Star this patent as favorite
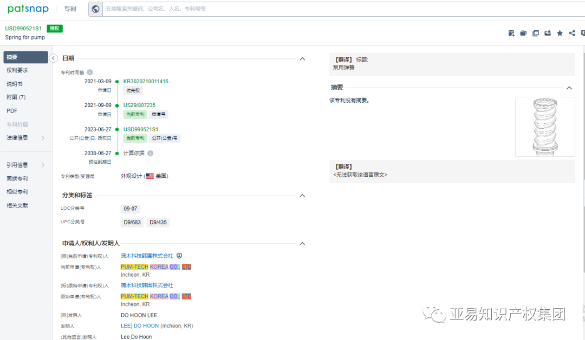Screen dimensions: 585x340 pyautogui.click(x=560, y=33)
